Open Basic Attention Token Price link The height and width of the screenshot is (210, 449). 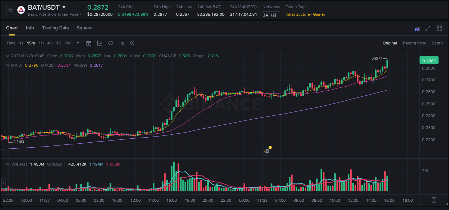click(x=53, y=14)
